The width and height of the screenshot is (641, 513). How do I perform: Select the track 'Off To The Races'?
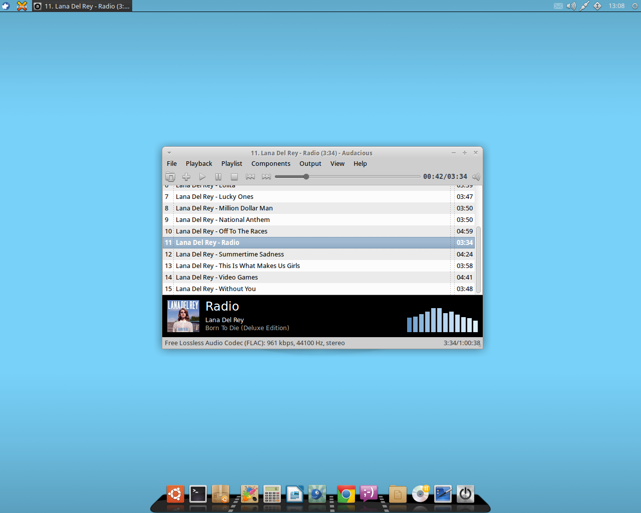tap(318, 231)
